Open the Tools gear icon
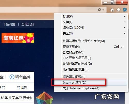The width and height of the screenshot is (129, 104). [125, 10]
